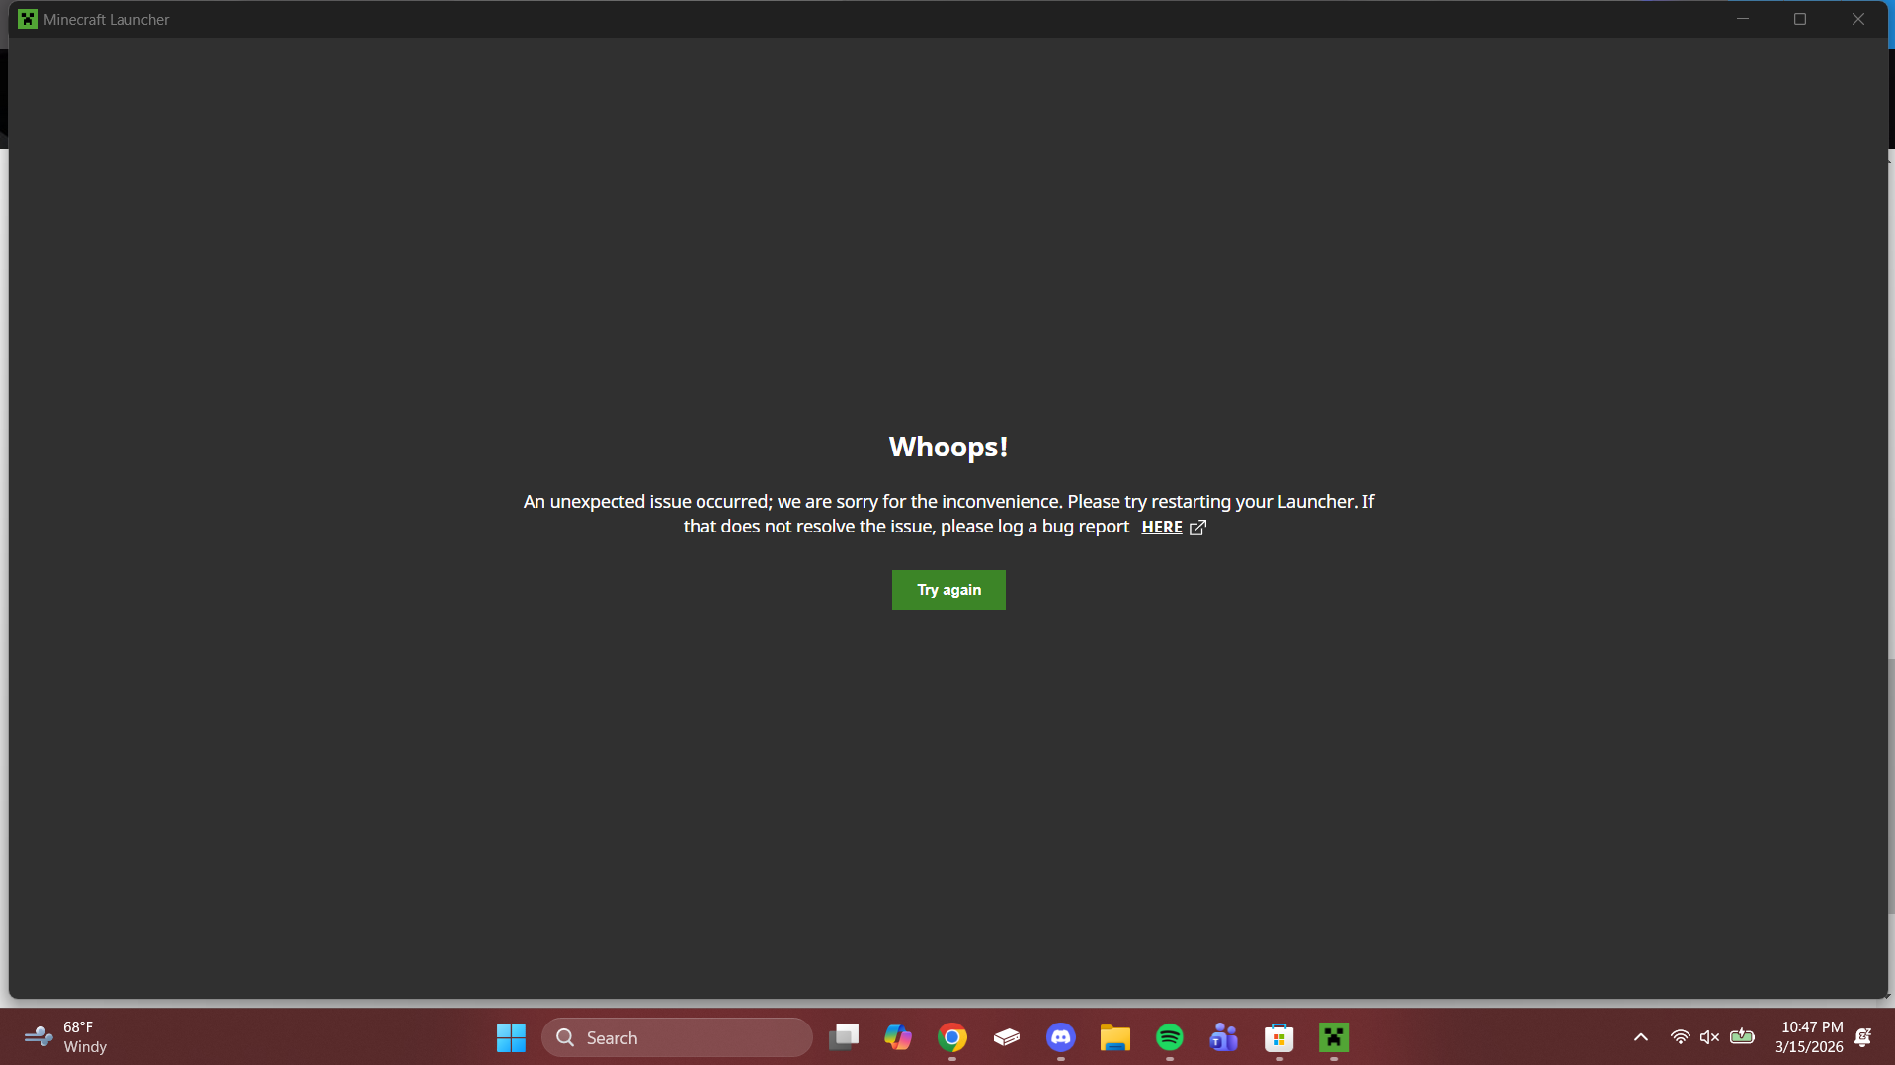Open the Wi-Fi network settings icon
The image size is (1895, 1065).
coord(1680,1037)
